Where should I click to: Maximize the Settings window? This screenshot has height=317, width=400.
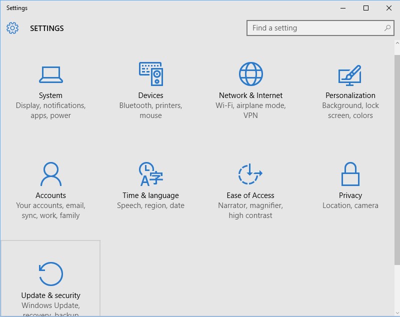coord(366,8)
